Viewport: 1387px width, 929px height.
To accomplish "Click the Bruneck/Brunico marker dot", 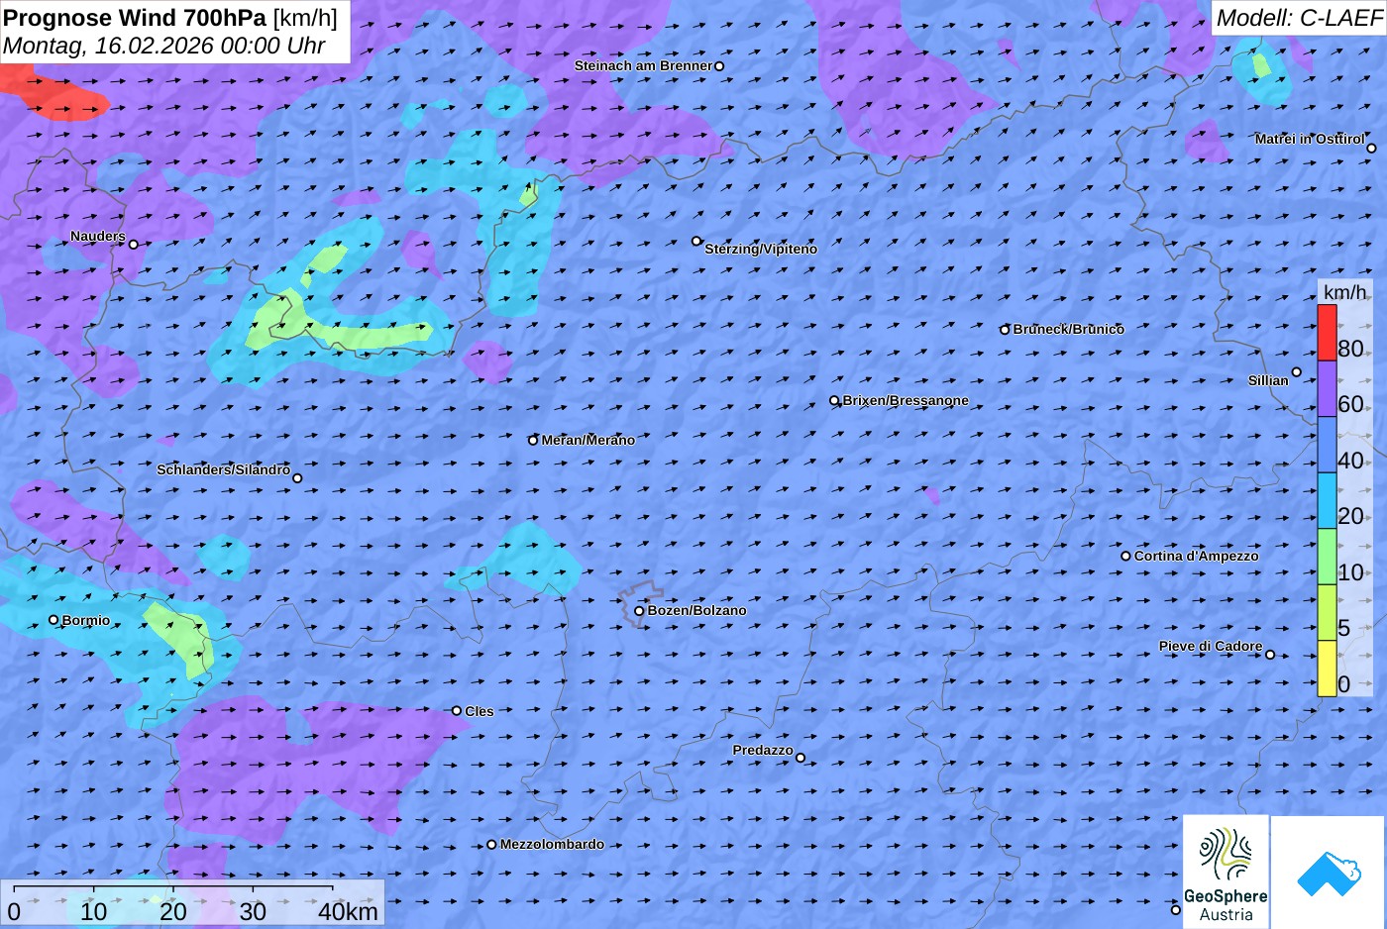I will click(1005, 330).
